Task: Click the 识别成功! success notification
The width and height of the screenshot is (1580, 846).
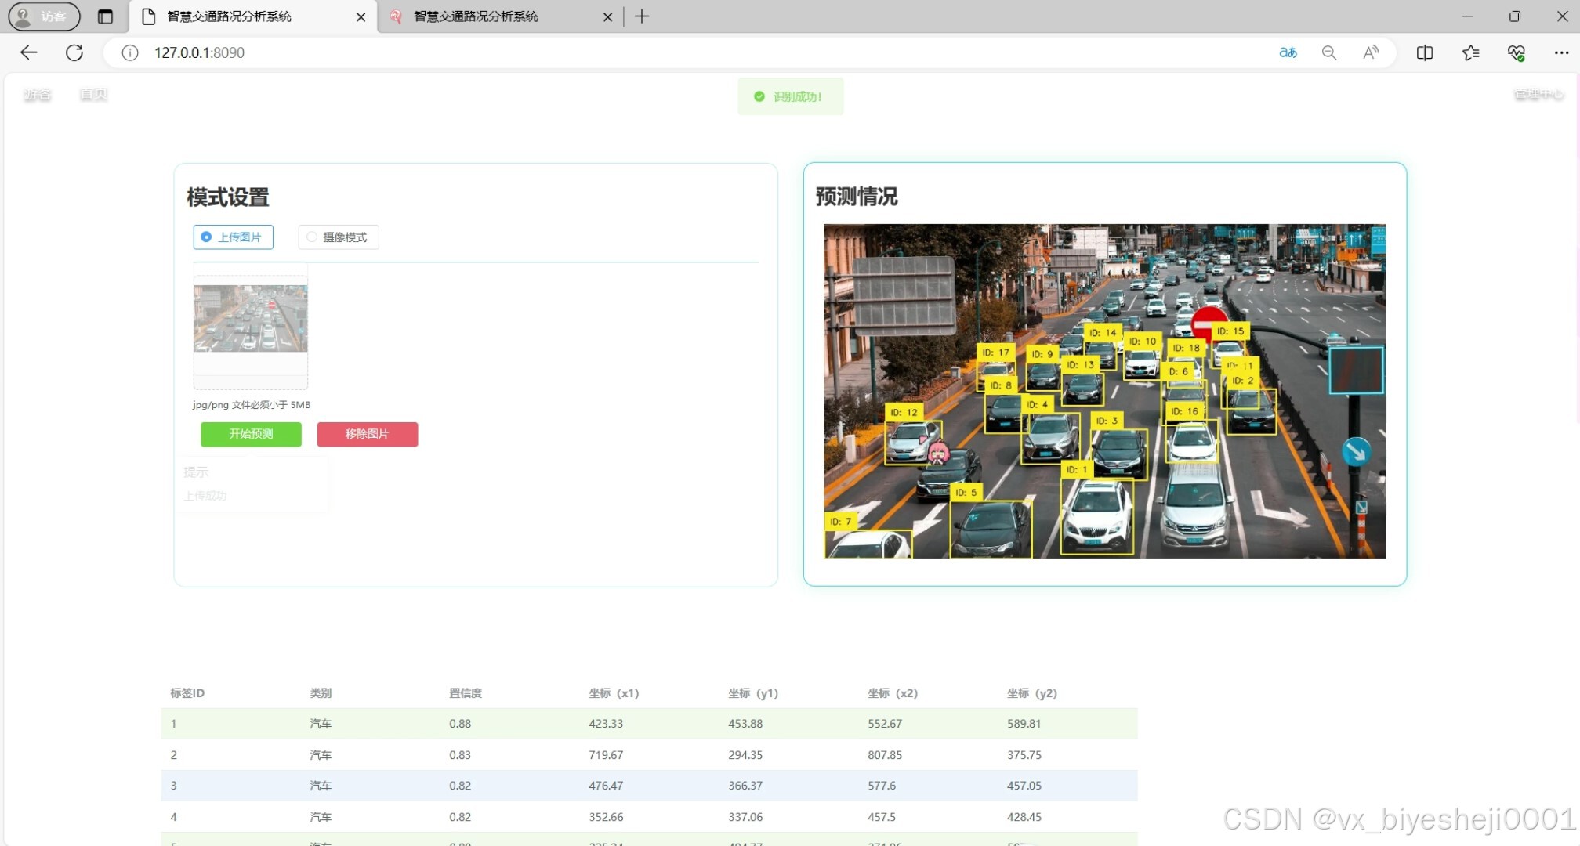Action: tap(790, 96)
